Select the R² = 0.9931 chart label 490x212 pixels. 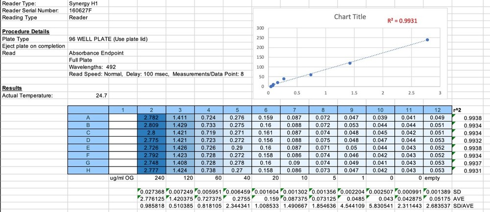pyautogui.click(x=402, y=21)
